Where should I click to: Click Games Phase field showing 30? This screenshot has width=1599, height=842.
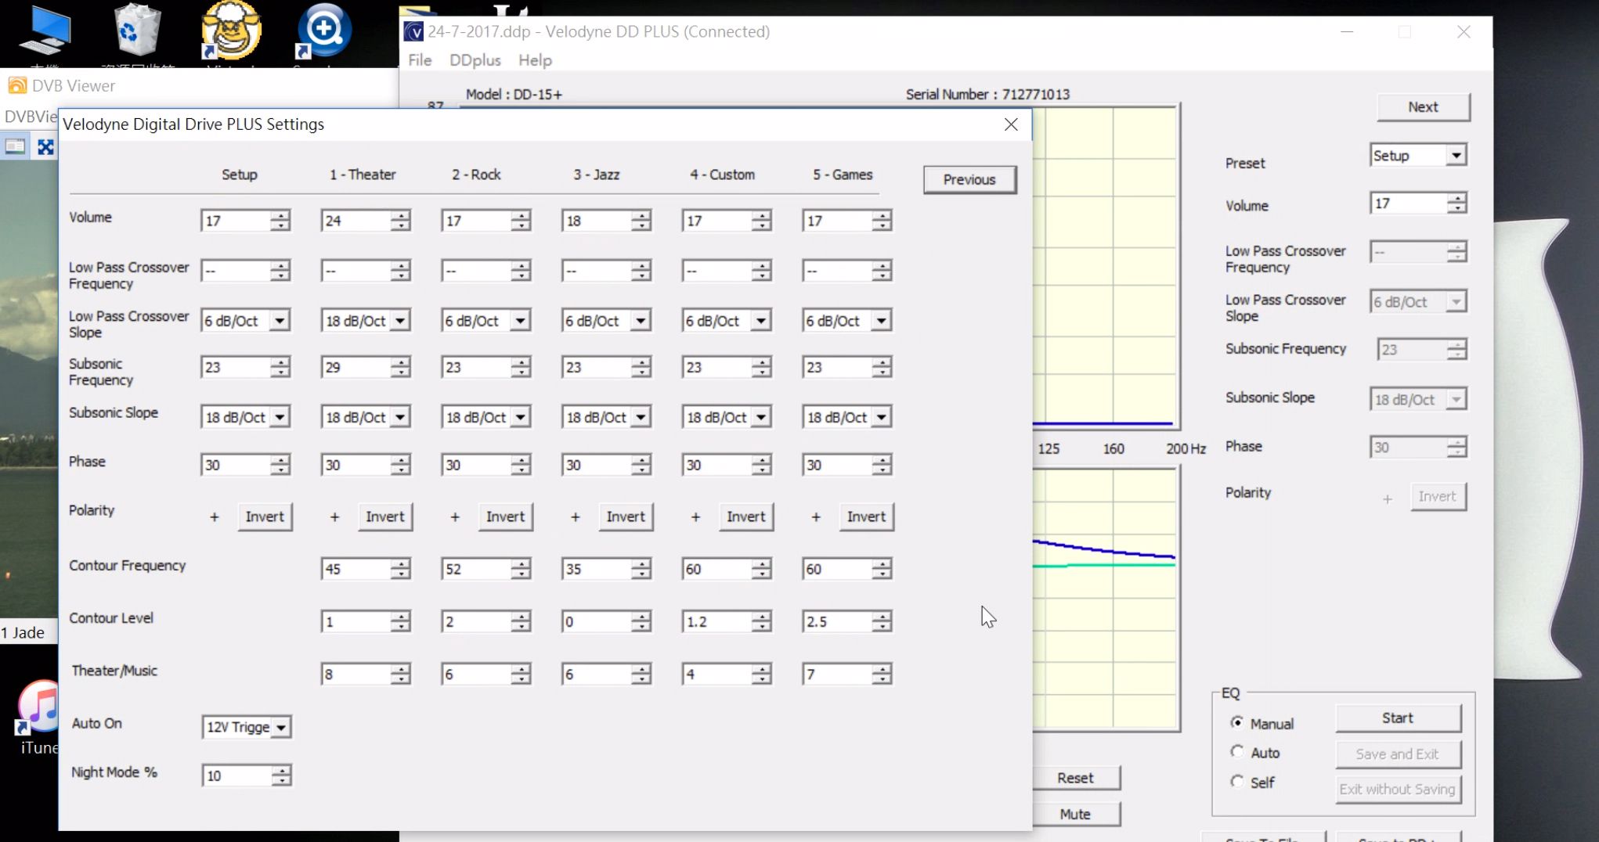(838, 465)
